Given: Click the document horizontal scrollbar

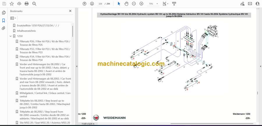Looking at the screenshot, I should (212, 124).
